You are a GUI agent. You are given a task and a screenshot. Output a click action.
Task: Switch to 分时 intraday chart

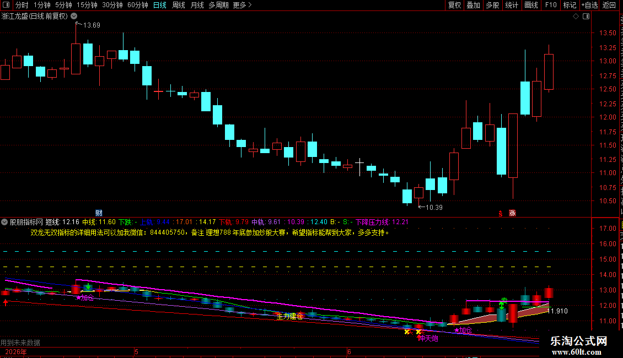[x=22, y=5]
